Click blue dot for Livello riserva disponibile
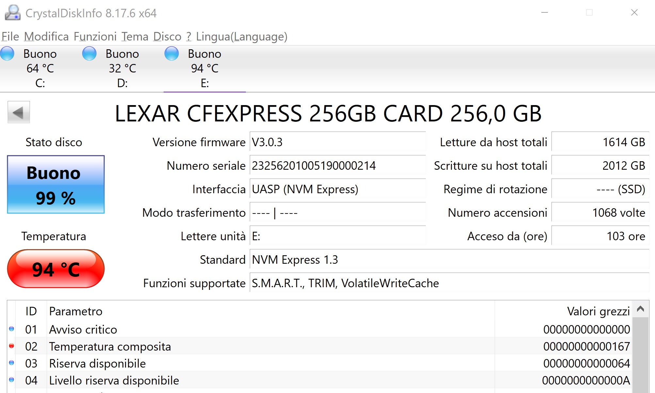655x393 pixels. pos(11,380)
